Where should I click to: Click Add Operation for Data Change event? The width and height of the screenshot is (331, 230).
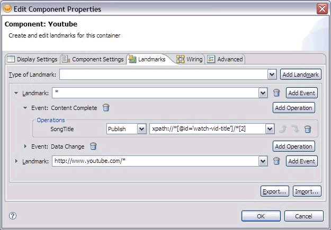click(x=293, y=146)
